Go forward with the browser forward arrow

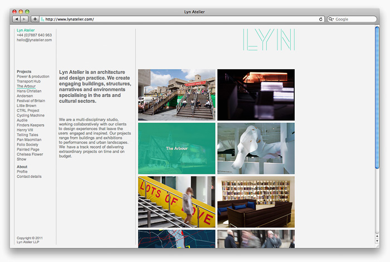(x=24, y=19)
